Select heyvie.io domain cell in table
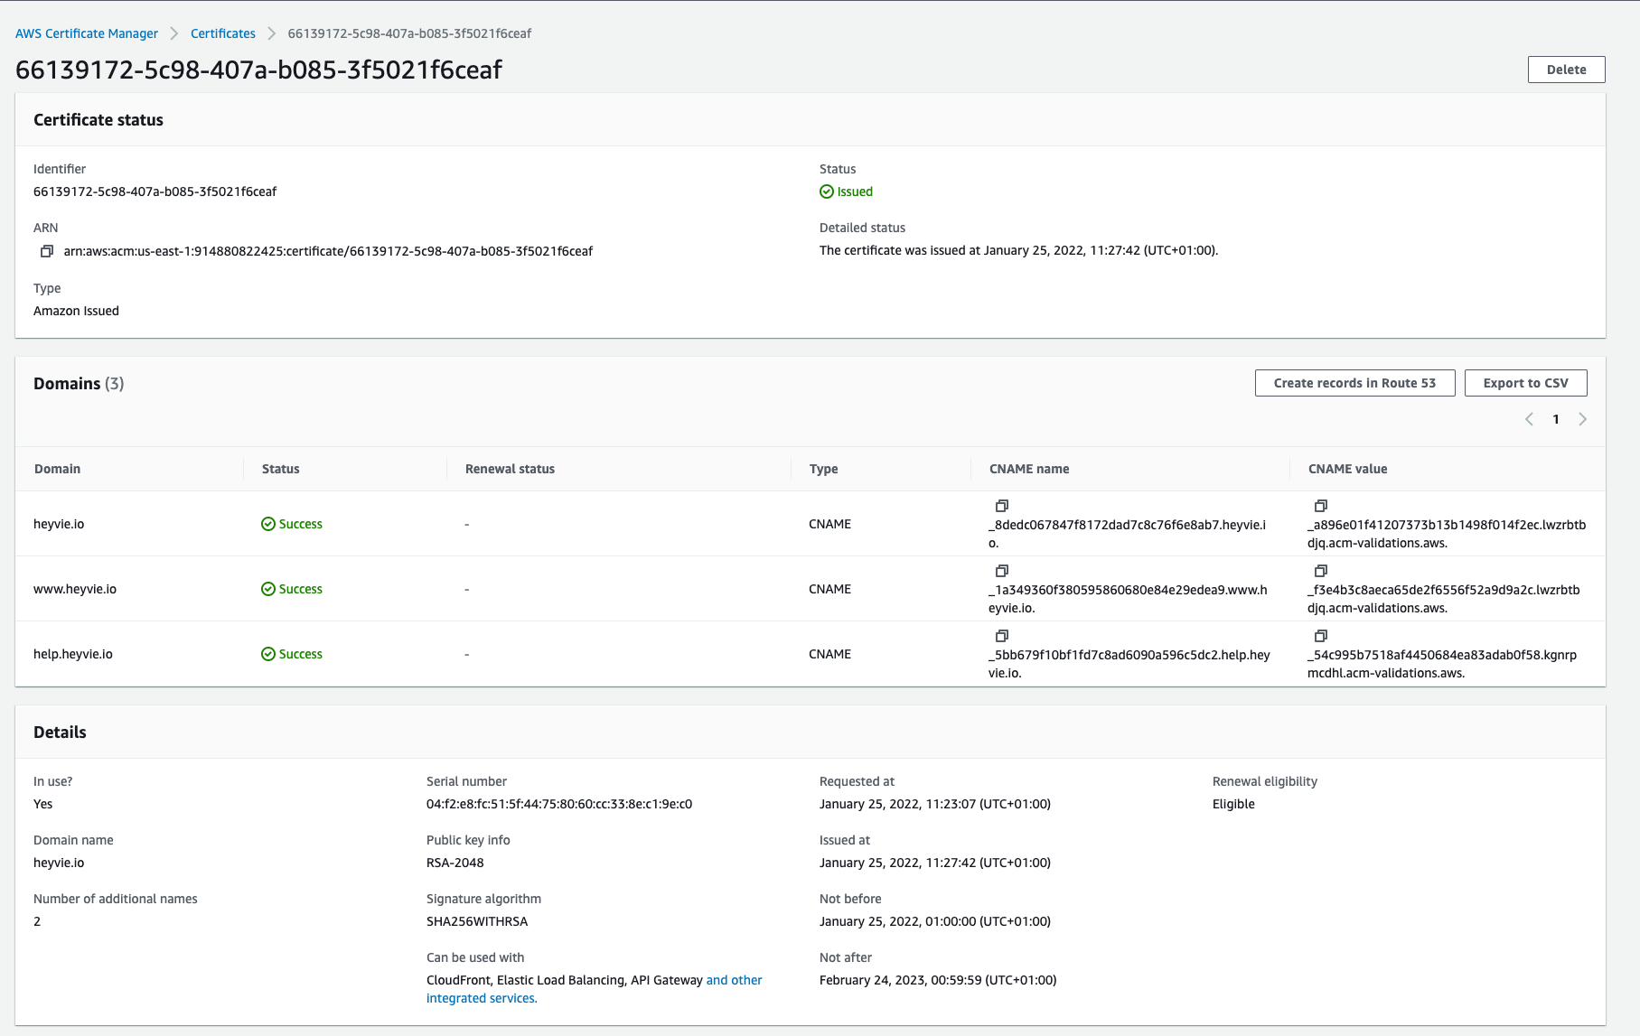 [x=59, y=524]
